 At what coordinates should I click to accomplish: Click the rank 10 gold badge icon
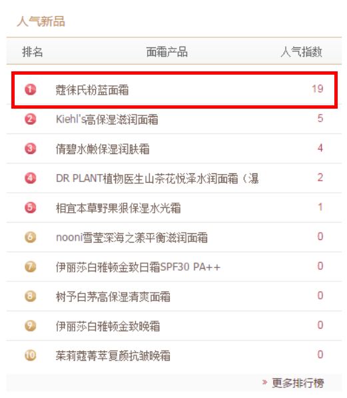(30, 355)
